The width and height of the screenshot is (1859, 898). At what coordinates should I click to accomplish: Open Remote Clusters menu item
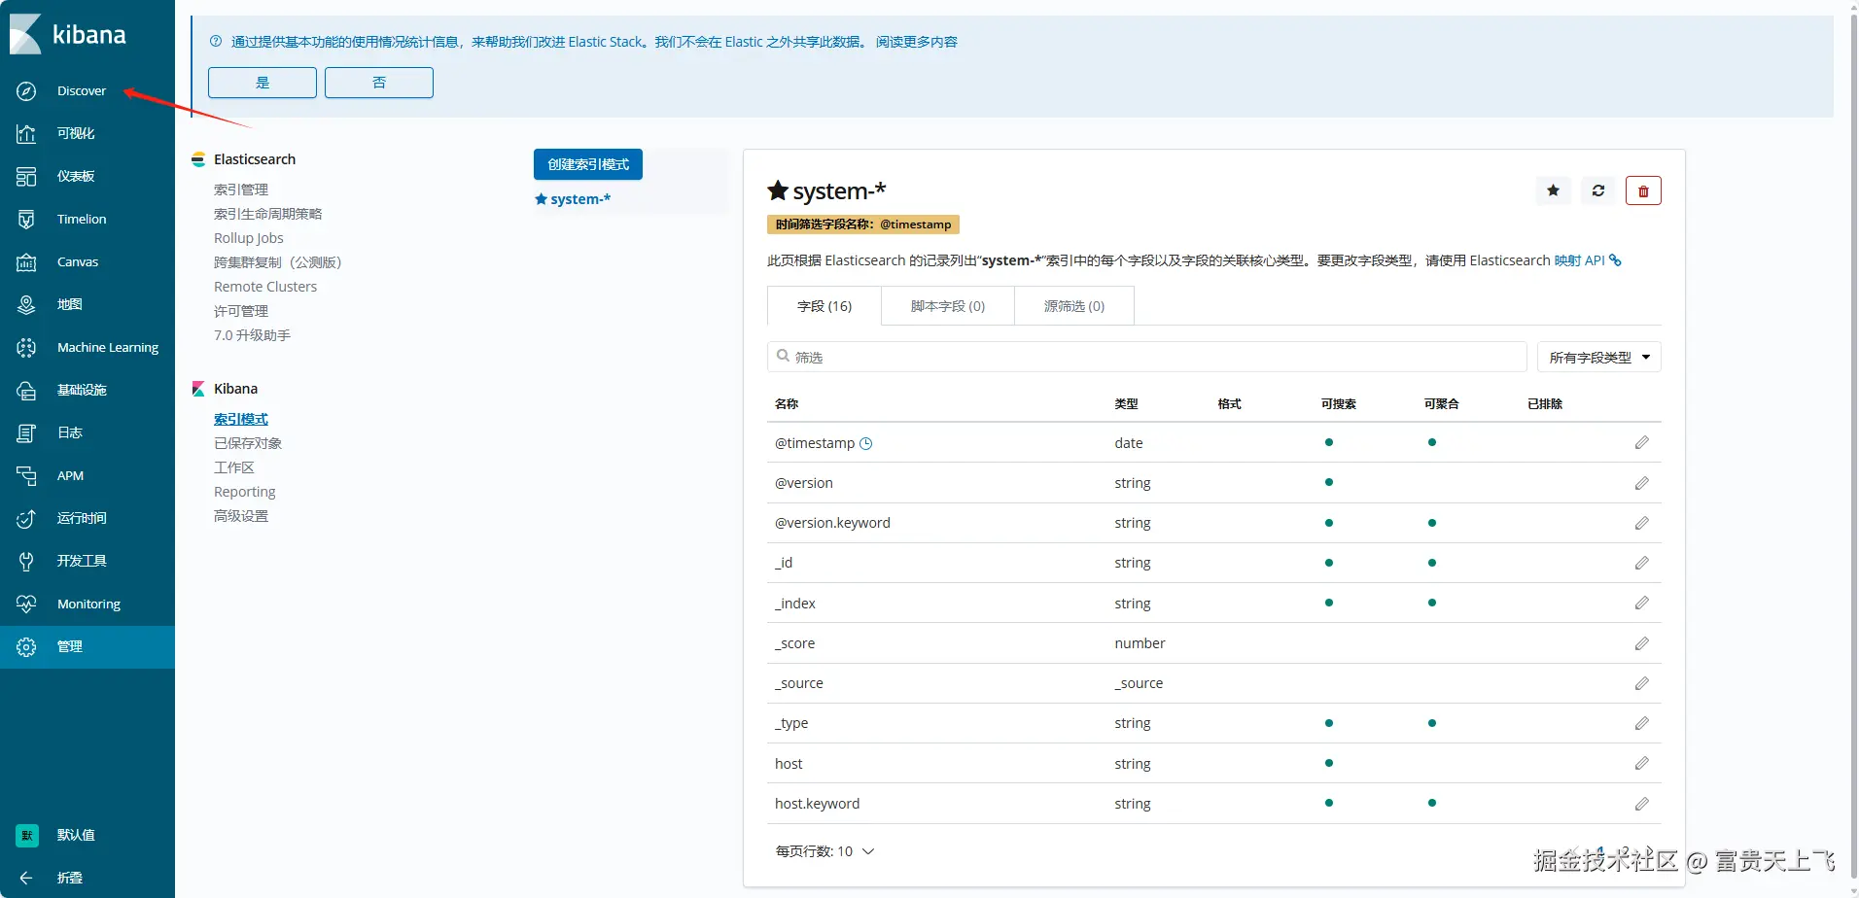[x=265, y=287]
